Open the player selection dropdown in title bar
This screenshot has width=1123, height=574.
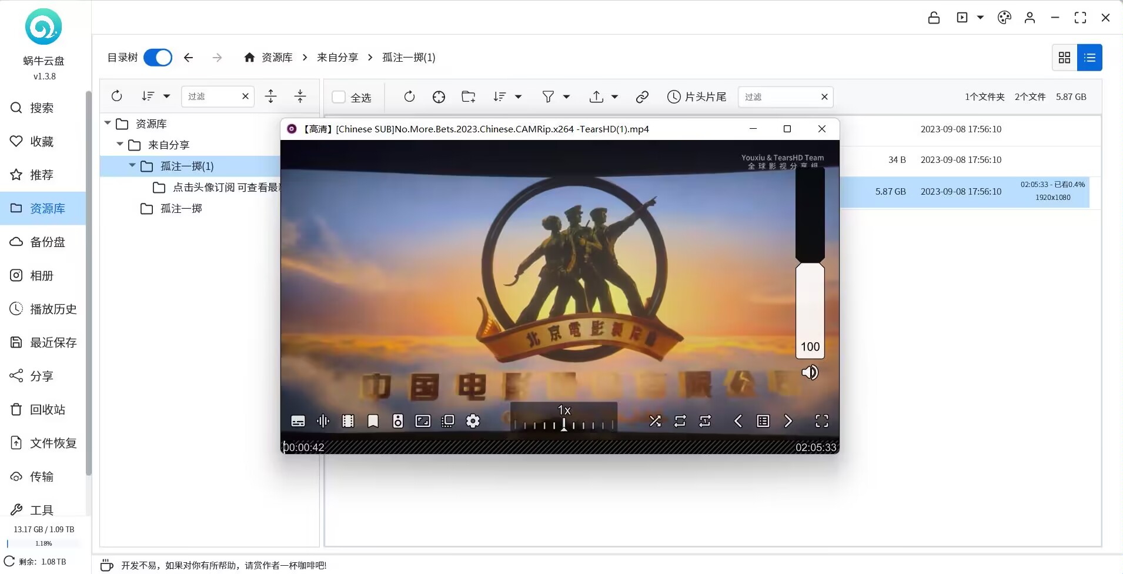tap(980, 18)
